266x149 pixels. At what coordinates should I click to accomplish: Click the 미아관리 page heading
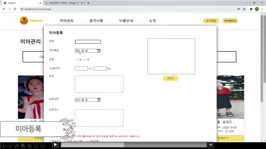31,42
